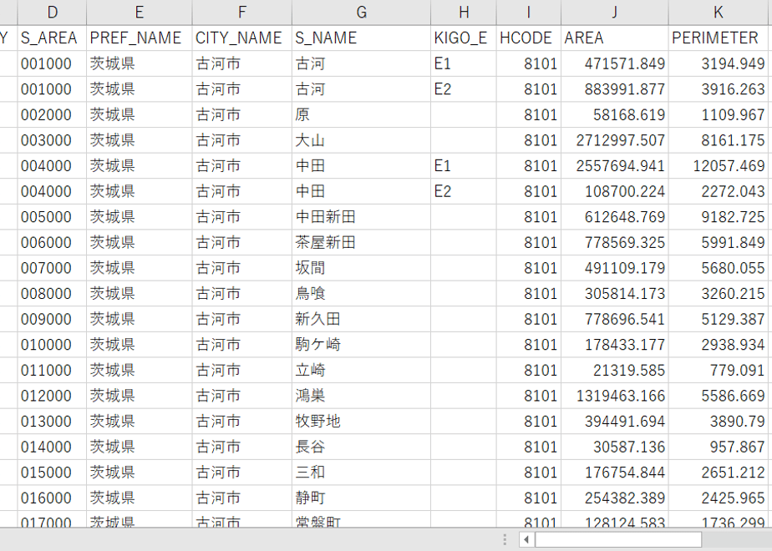Select the 牧野地 name cell
The image size is (772, 551).
tap(362, 422)
